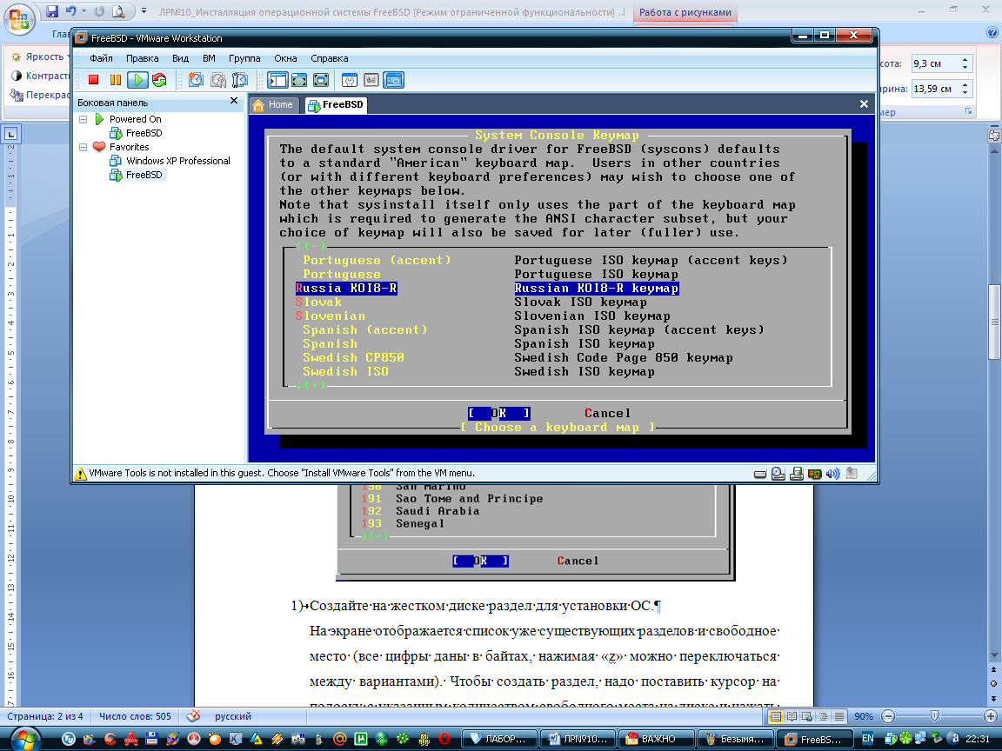Save the Word document via quick access
1002x751 pixels.
[52, 11]
